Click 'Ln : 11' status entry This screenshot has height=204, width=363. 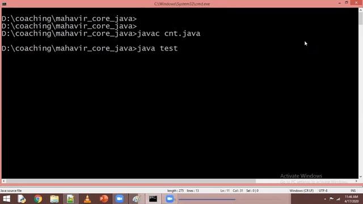[225, 191]
